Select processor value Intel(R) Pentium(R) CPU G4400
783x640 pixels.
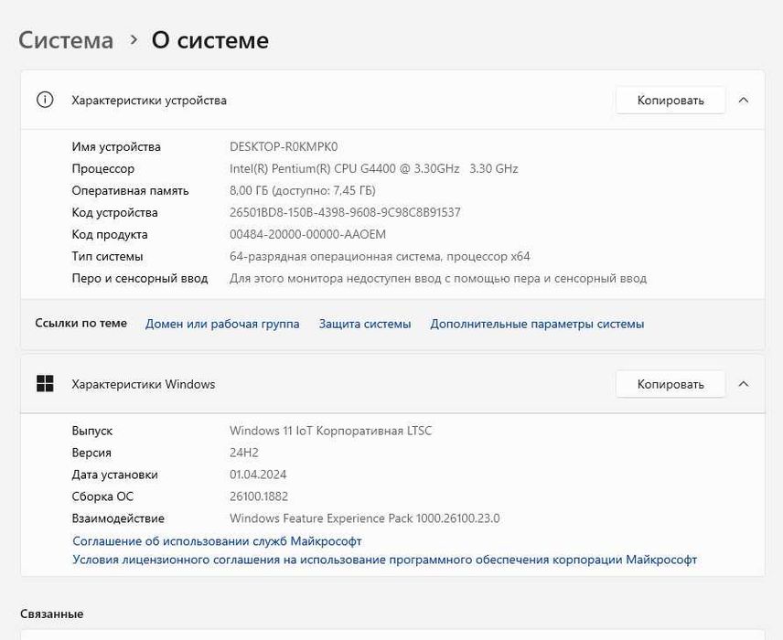coord(373,169)
